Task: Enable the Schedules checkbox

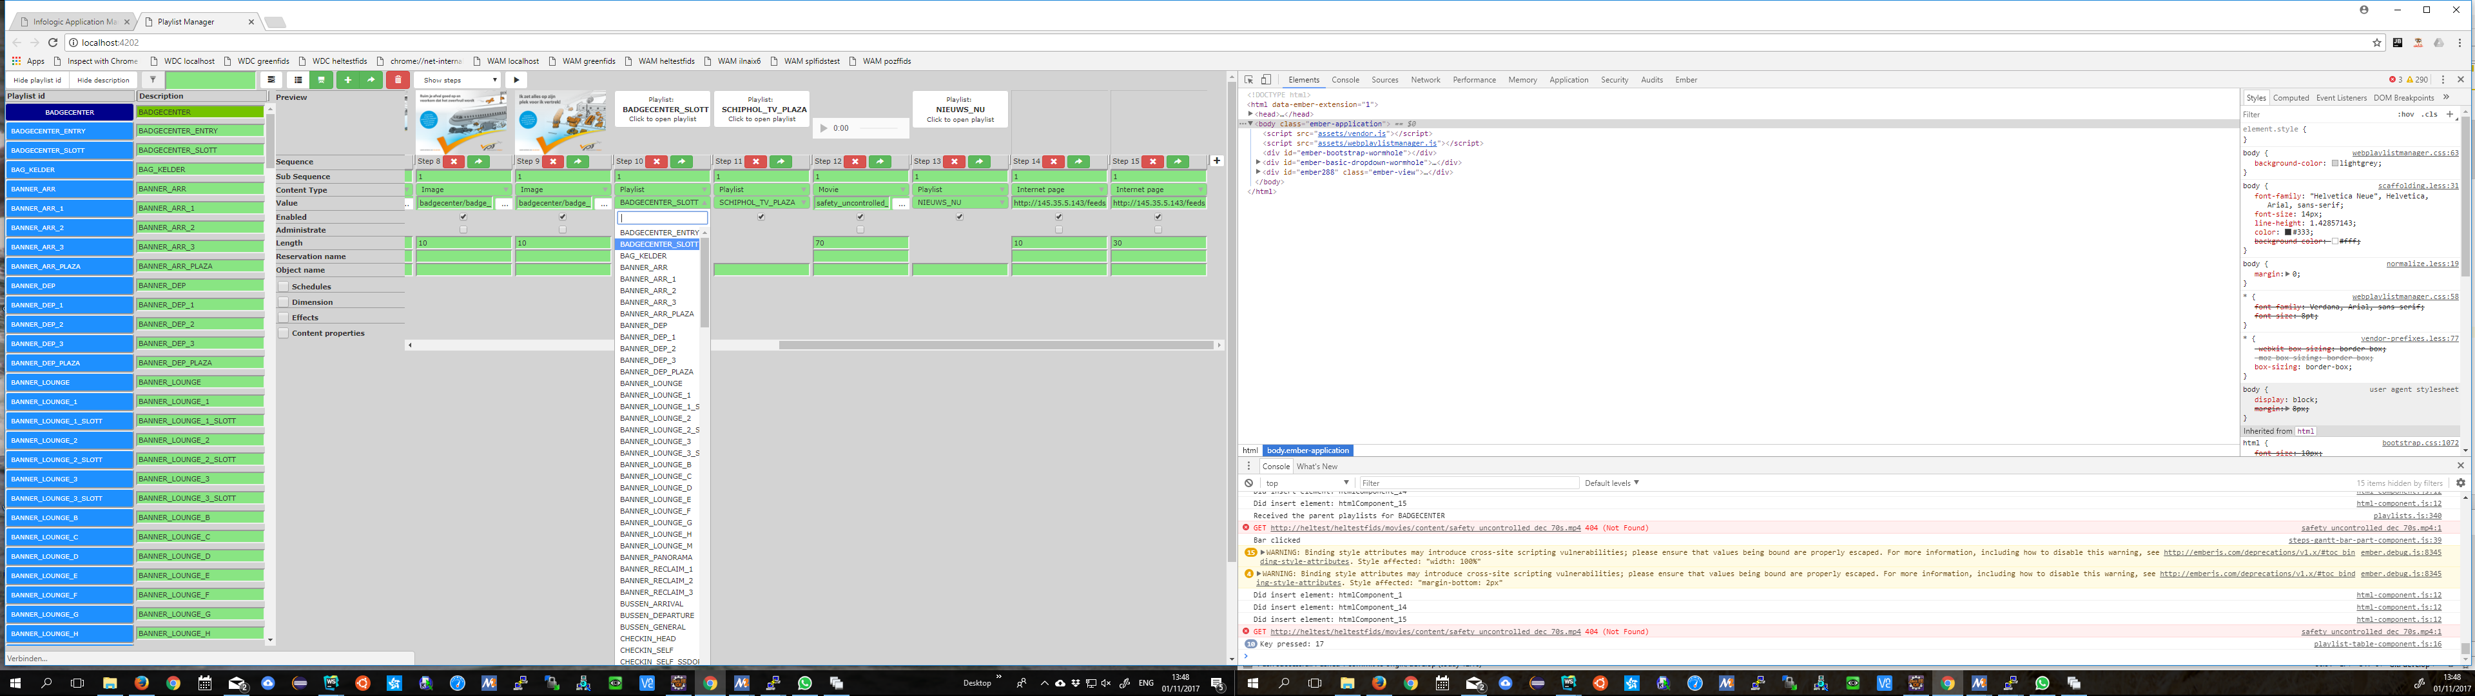Action: [284, 285]
